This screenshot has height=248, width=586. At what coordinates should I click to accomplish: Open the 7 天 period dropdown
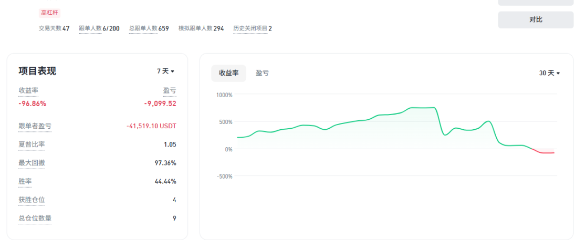(165, 71)
